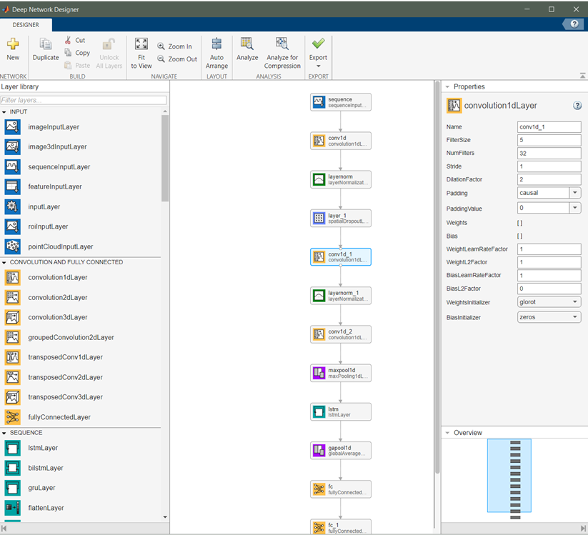Select the layernorm node in canvas
The image size is (588, 535).
pyautogui.click(x=341, y=179)
